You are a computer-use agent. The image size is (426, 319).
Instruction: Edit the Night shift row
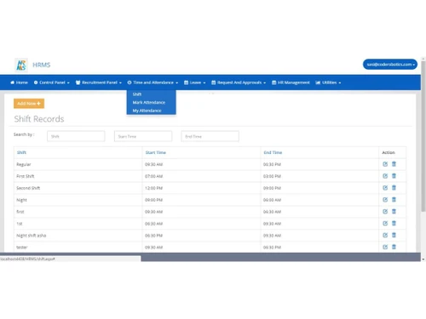click(x=385, y=200)
